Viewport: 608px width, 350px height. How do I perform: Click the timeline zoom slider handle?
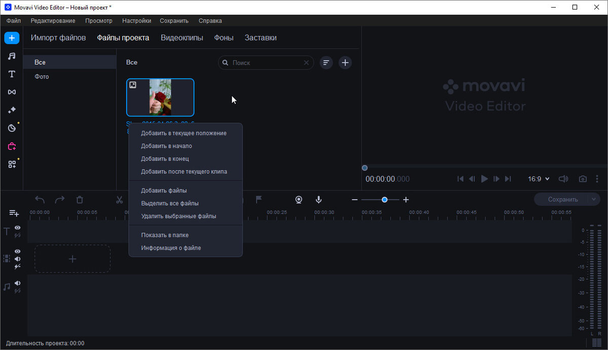(385, 200)
